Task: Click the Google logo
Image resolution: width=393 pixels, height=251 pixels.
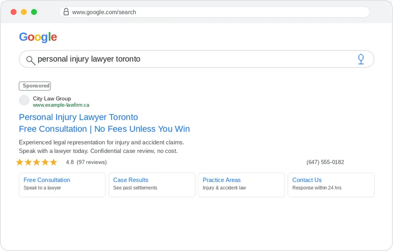Action: 38,37
